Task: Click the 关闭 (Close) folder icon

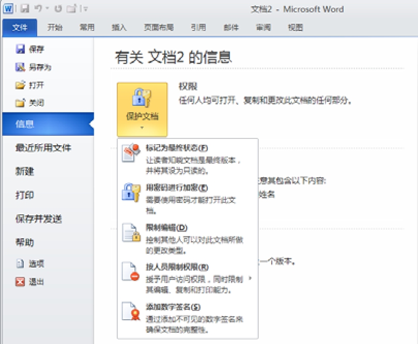Action: pos(20,103)
